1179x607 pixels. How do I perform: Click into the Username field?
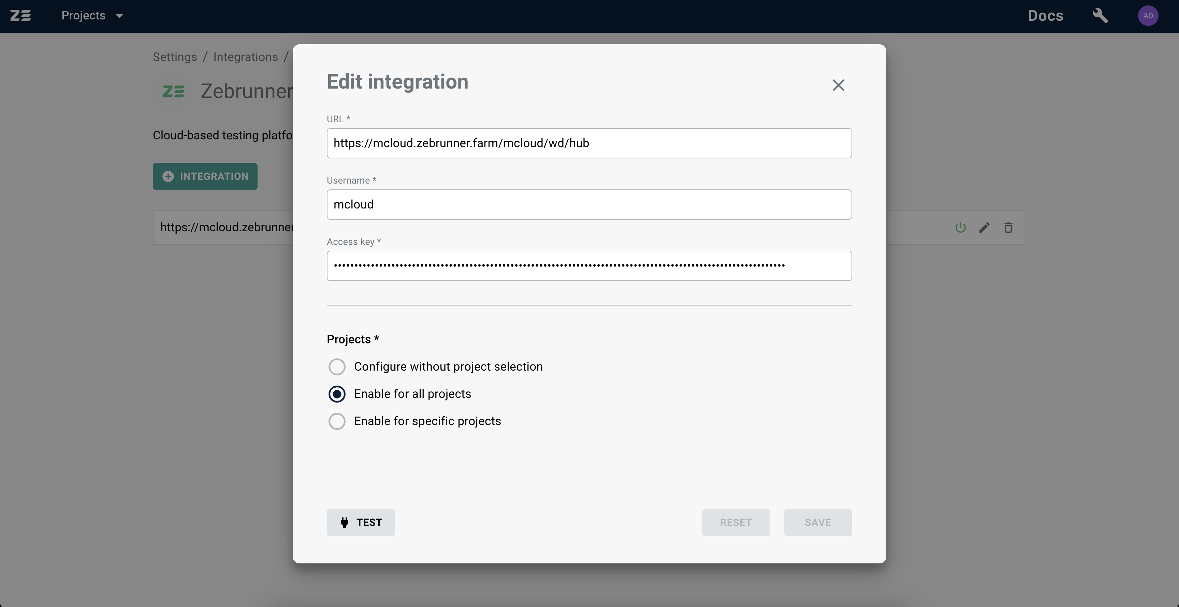(589, 204)
